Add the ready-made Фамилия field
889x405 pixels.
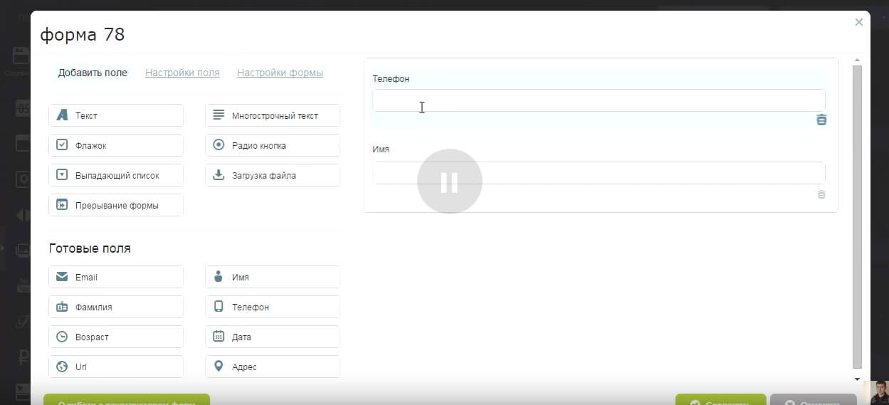(115, 307)
